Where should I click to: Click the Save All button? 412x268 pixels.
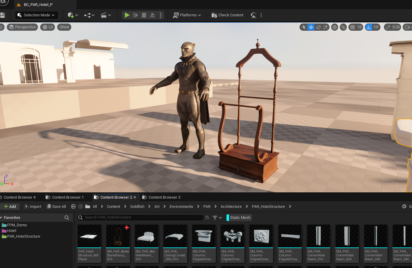pos(56,207)
